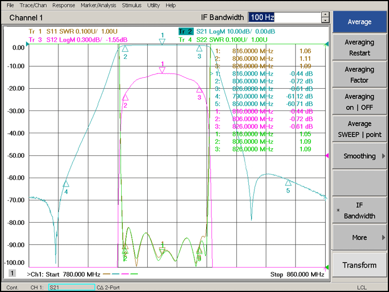
Task: Click magenta S12 marker 3 triangle
Action: (x=199, y=90)
